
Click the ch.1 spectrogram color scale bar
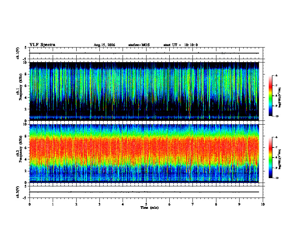tap(270, 96)
